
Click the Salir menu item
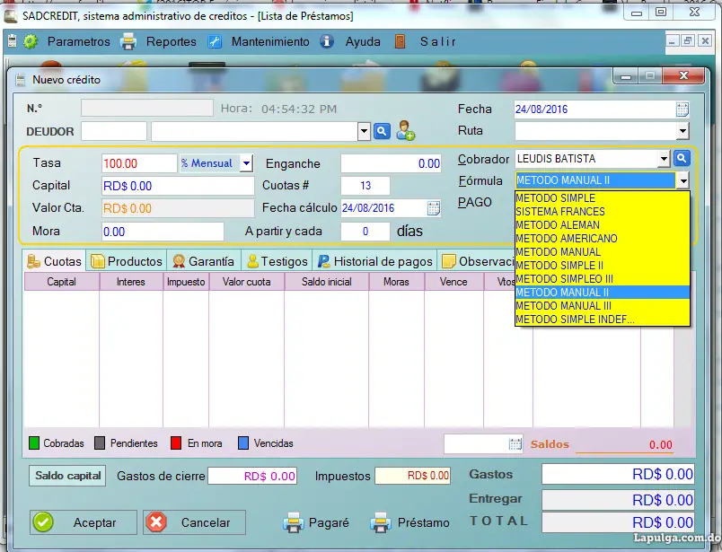(x=437, y=42)
